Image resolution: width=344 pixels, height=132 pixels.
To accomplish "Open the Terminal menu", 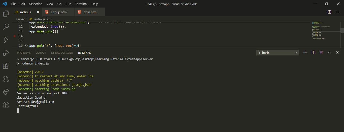I will [81, 4].
